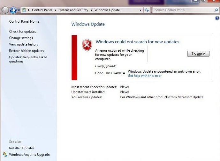Click the search magnifier icon
220x161 pixels.
point(216,10)
